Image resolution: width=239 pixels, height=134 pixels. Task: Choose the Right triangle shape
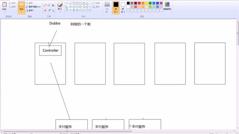coord(67,7)
